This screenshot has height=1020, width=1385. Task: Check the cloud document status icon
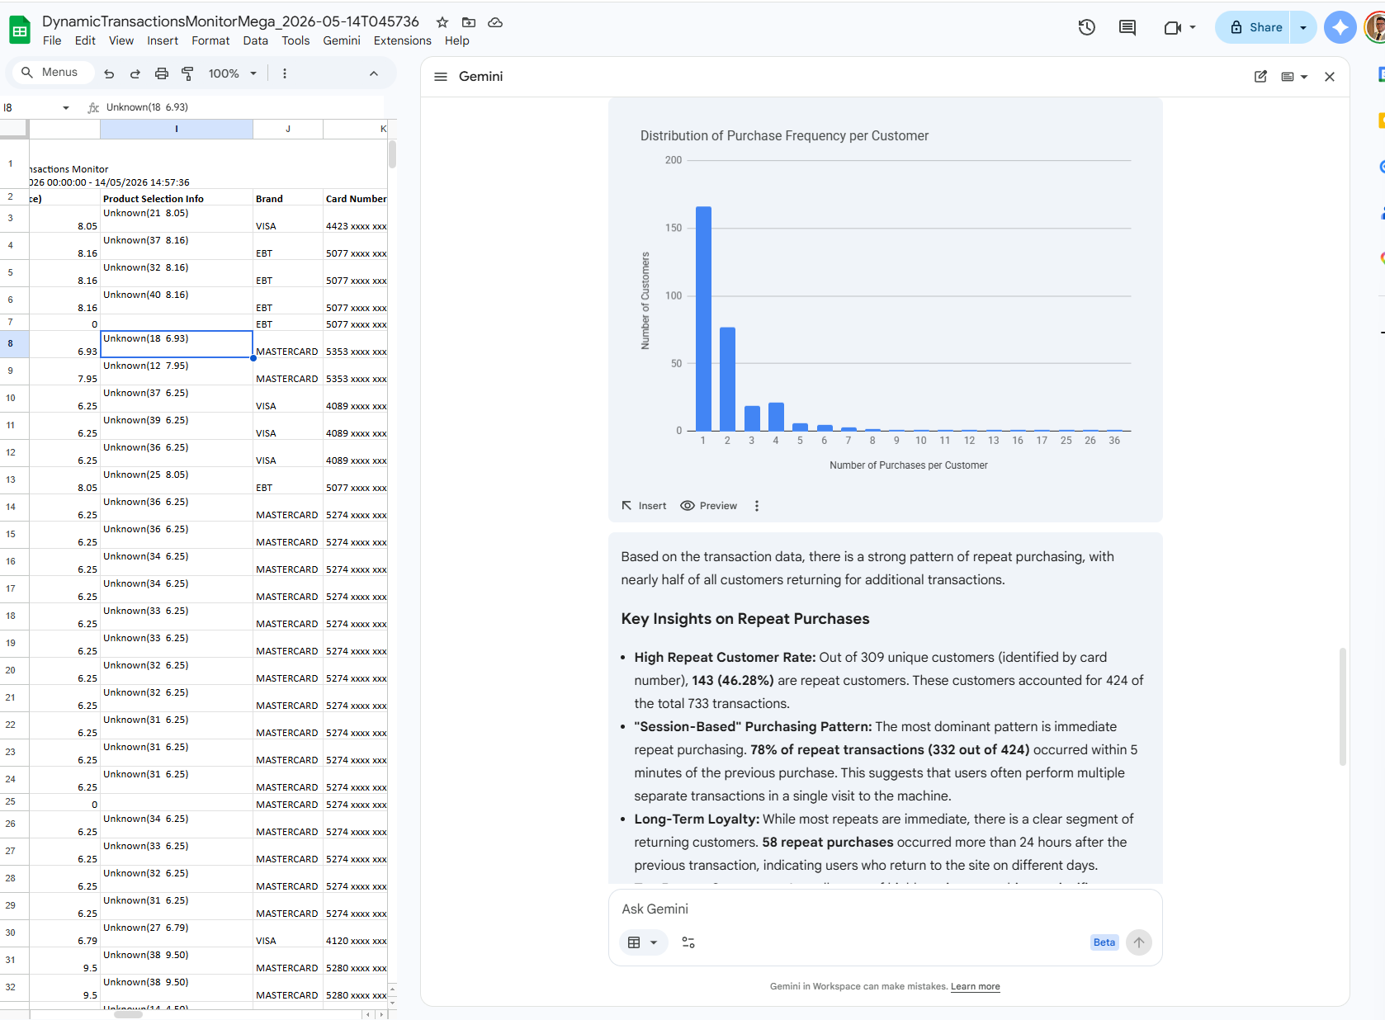click(x=495, y=22)
